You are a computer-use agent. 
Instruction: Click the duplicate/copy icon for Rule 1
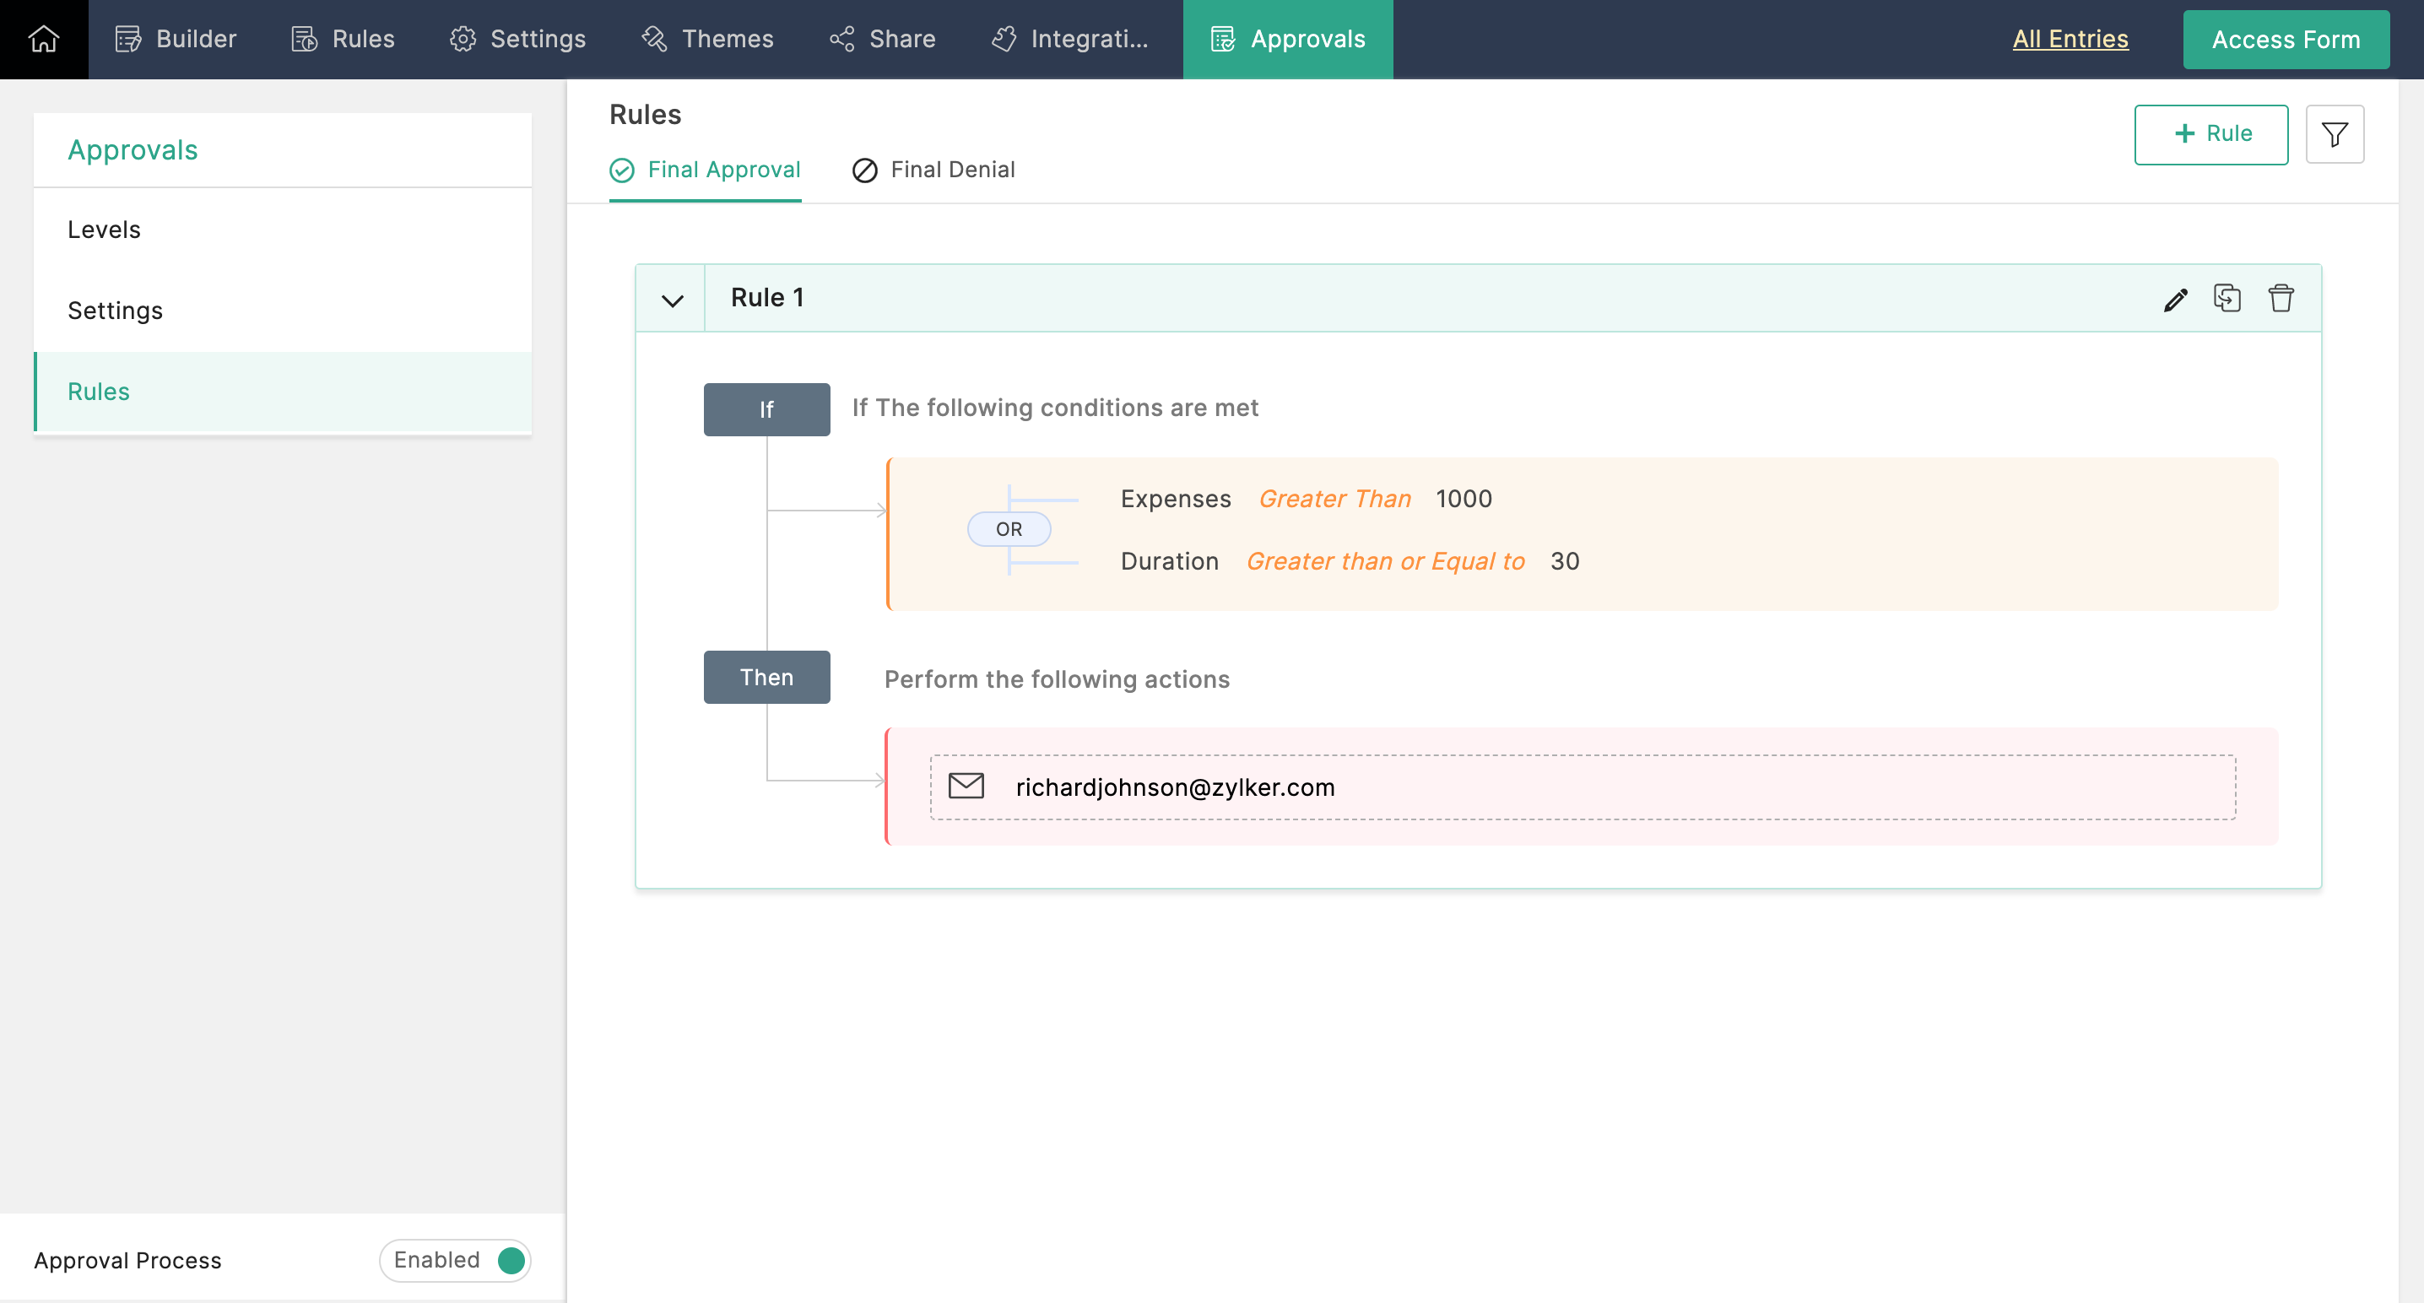[2227, 297]
